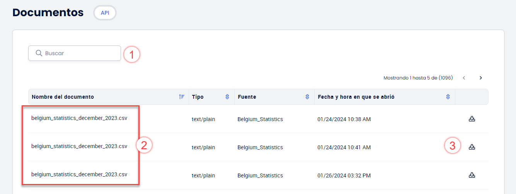This screenshot has height=194, width=516.
Task: Sort by Nombre del documento icon
Action: (182, 97)
